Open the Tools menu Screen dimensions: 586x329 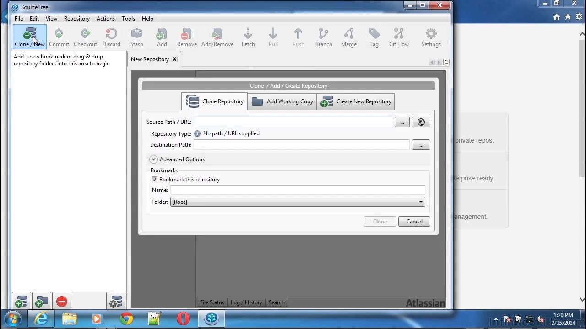point(128,19)
